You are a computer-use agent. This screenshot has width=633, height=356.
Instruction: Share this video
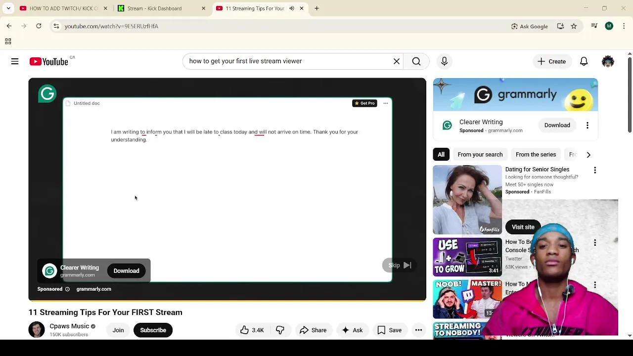pos(313,330)
